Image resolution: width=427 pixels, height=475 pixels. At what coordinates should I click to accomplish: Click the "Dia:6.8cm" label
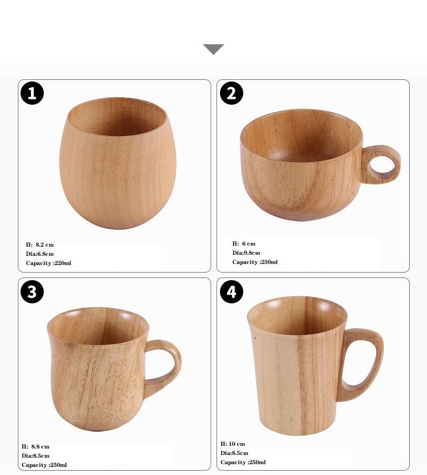tap(40, 254)
